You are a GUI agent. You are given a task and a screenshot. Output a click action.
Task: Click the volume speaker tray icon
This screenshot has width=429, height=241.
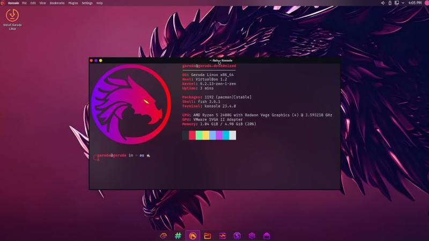[383, 3]
